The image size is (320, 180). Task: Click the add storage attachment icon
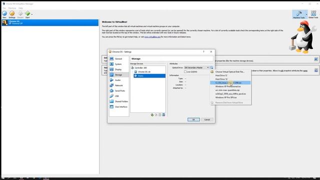[160, 115]
